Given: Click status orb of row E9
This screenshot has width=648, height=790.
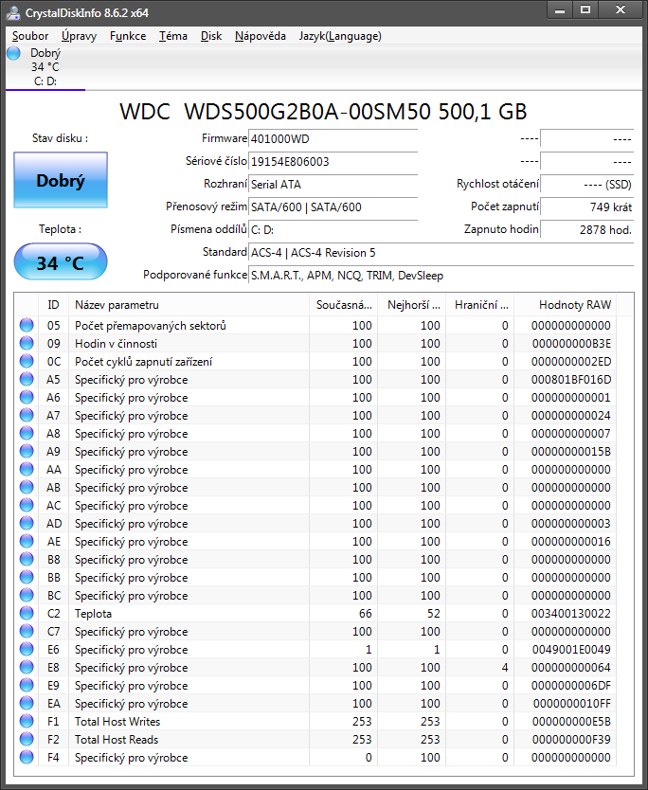Looking at the screenshot, I should point(27,685).
